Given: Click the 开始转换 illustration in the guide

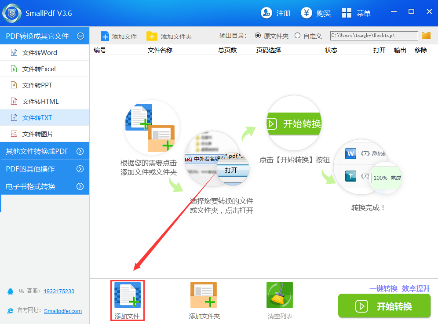Looking at the screenshot, I should coord(294,123).
